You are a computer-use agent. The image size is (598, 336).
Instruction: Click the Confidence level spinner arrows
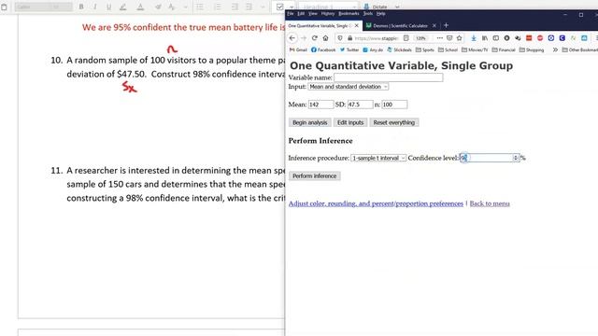(x=516, y=158)
